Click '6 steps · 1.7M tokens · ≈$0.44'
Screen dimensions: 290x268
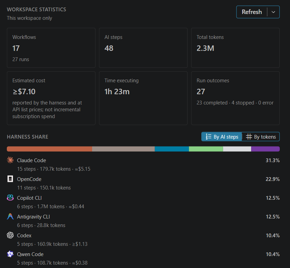point(50,207)
